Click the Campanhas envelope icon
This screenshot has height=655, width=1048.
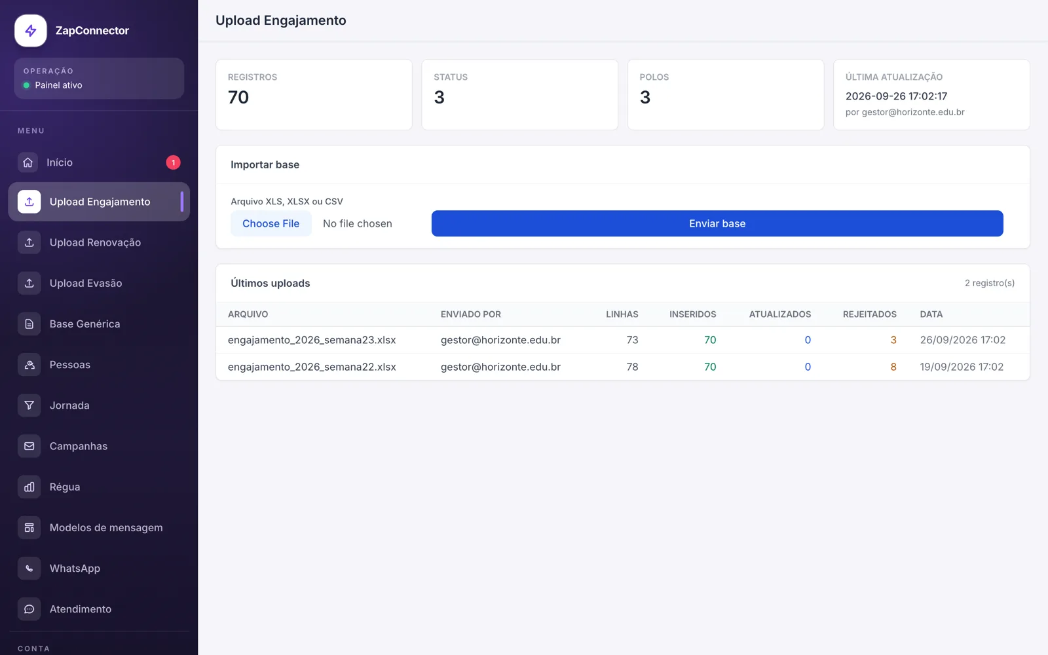click(29, 446)
